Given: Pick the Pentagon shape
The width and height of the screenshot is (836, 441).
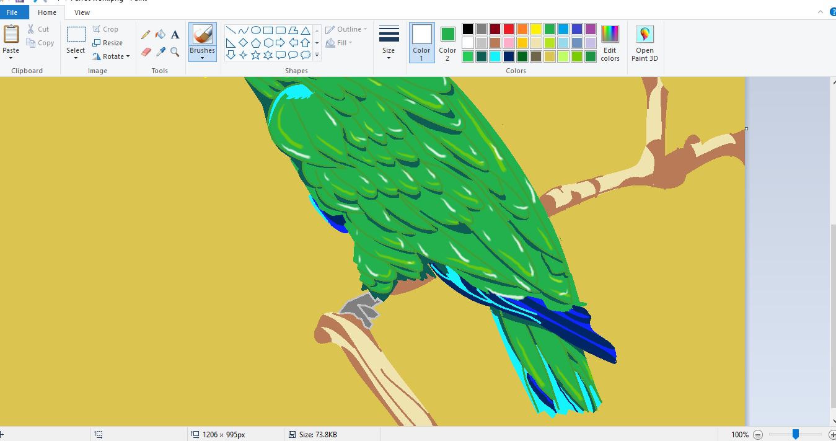Looking at the screenshot, I should (255, 43).
